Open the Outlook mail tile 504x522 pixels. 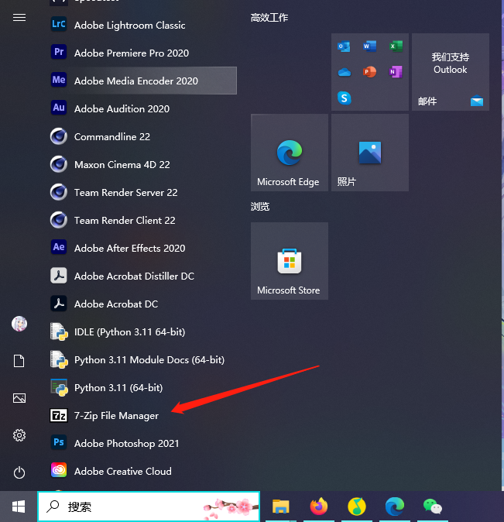click(450, 72)
